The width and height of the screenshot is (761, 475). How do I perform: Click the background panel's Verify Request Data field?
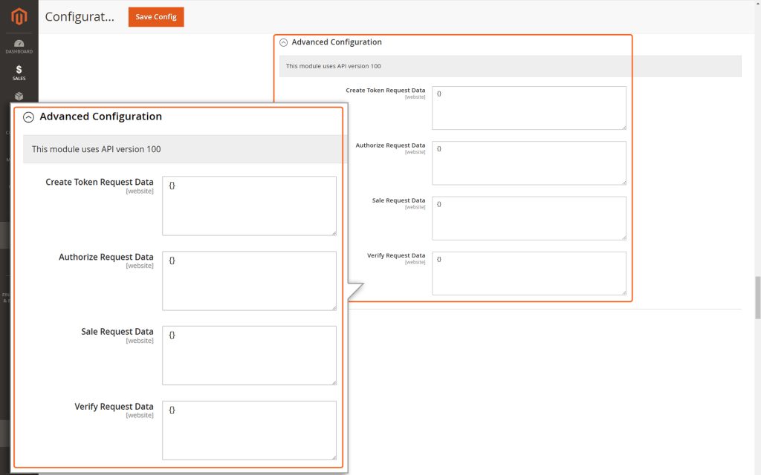click(x=528, y=273)
